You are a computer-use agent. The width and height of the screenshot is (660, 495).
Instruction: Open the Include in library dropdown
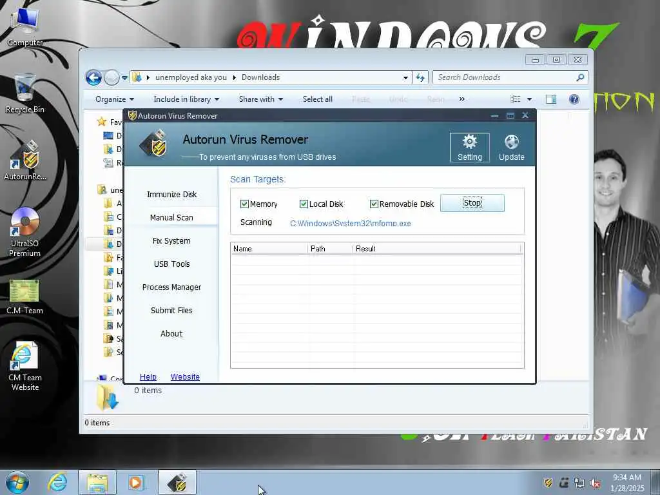click(186, 99)
